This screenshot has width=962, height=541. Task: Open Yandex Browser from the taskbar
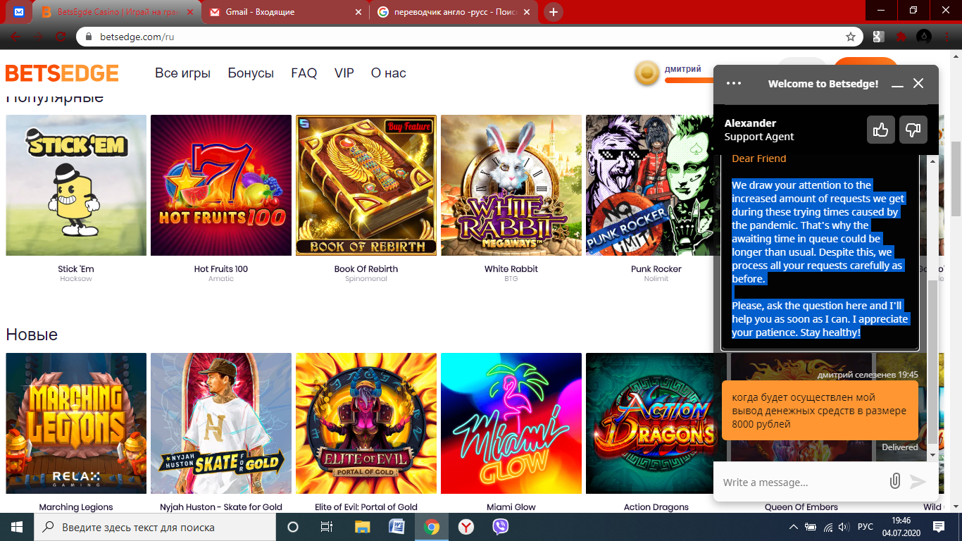(466, 527)
